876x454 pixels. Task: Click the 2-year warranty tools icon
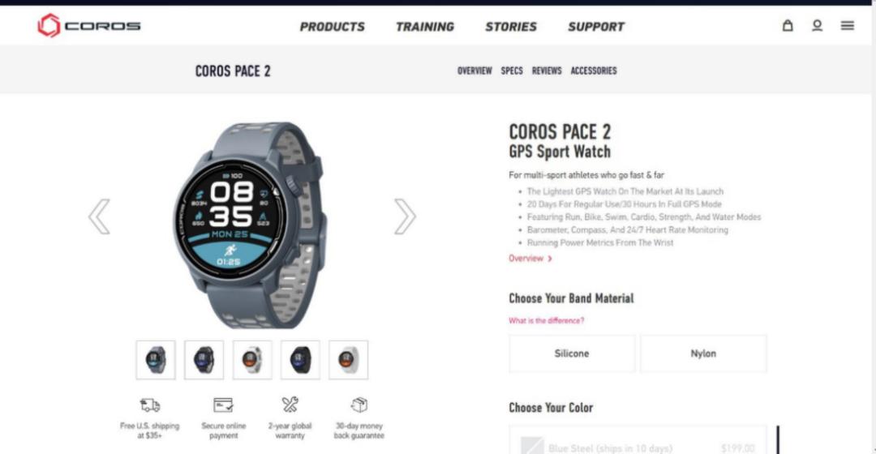tap(290, 405)
